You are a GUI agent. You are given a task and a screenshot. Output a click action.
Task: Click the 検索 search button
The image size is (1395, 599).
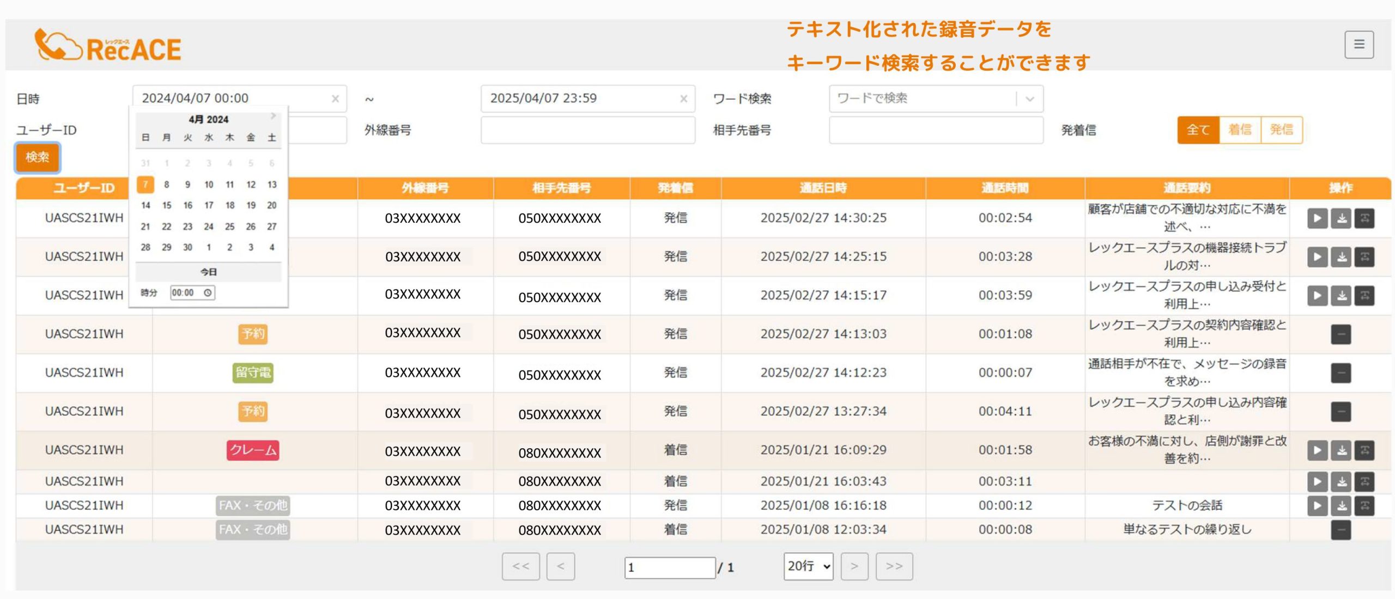(x=37, y=158)
